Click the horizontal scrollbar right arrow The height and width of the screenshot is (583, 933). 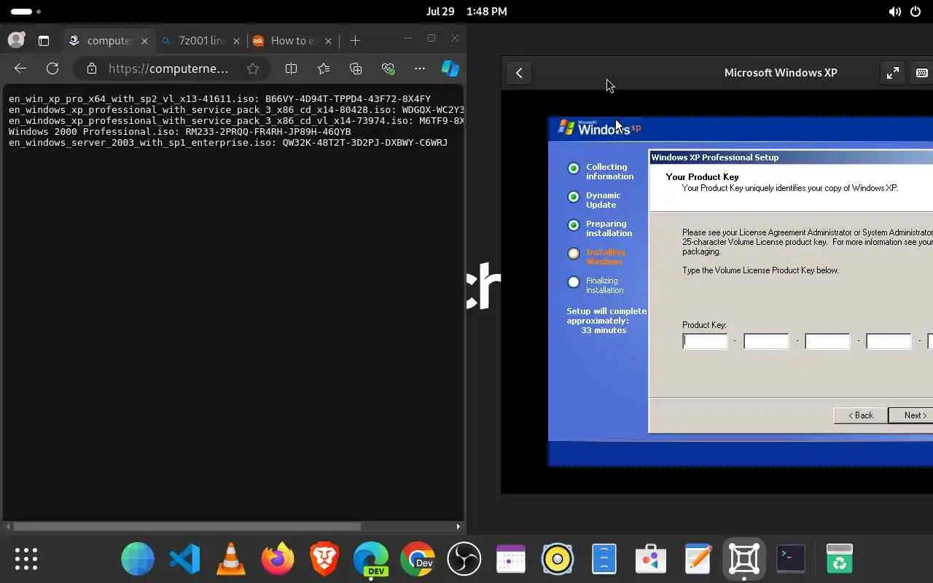coord(458,526)
